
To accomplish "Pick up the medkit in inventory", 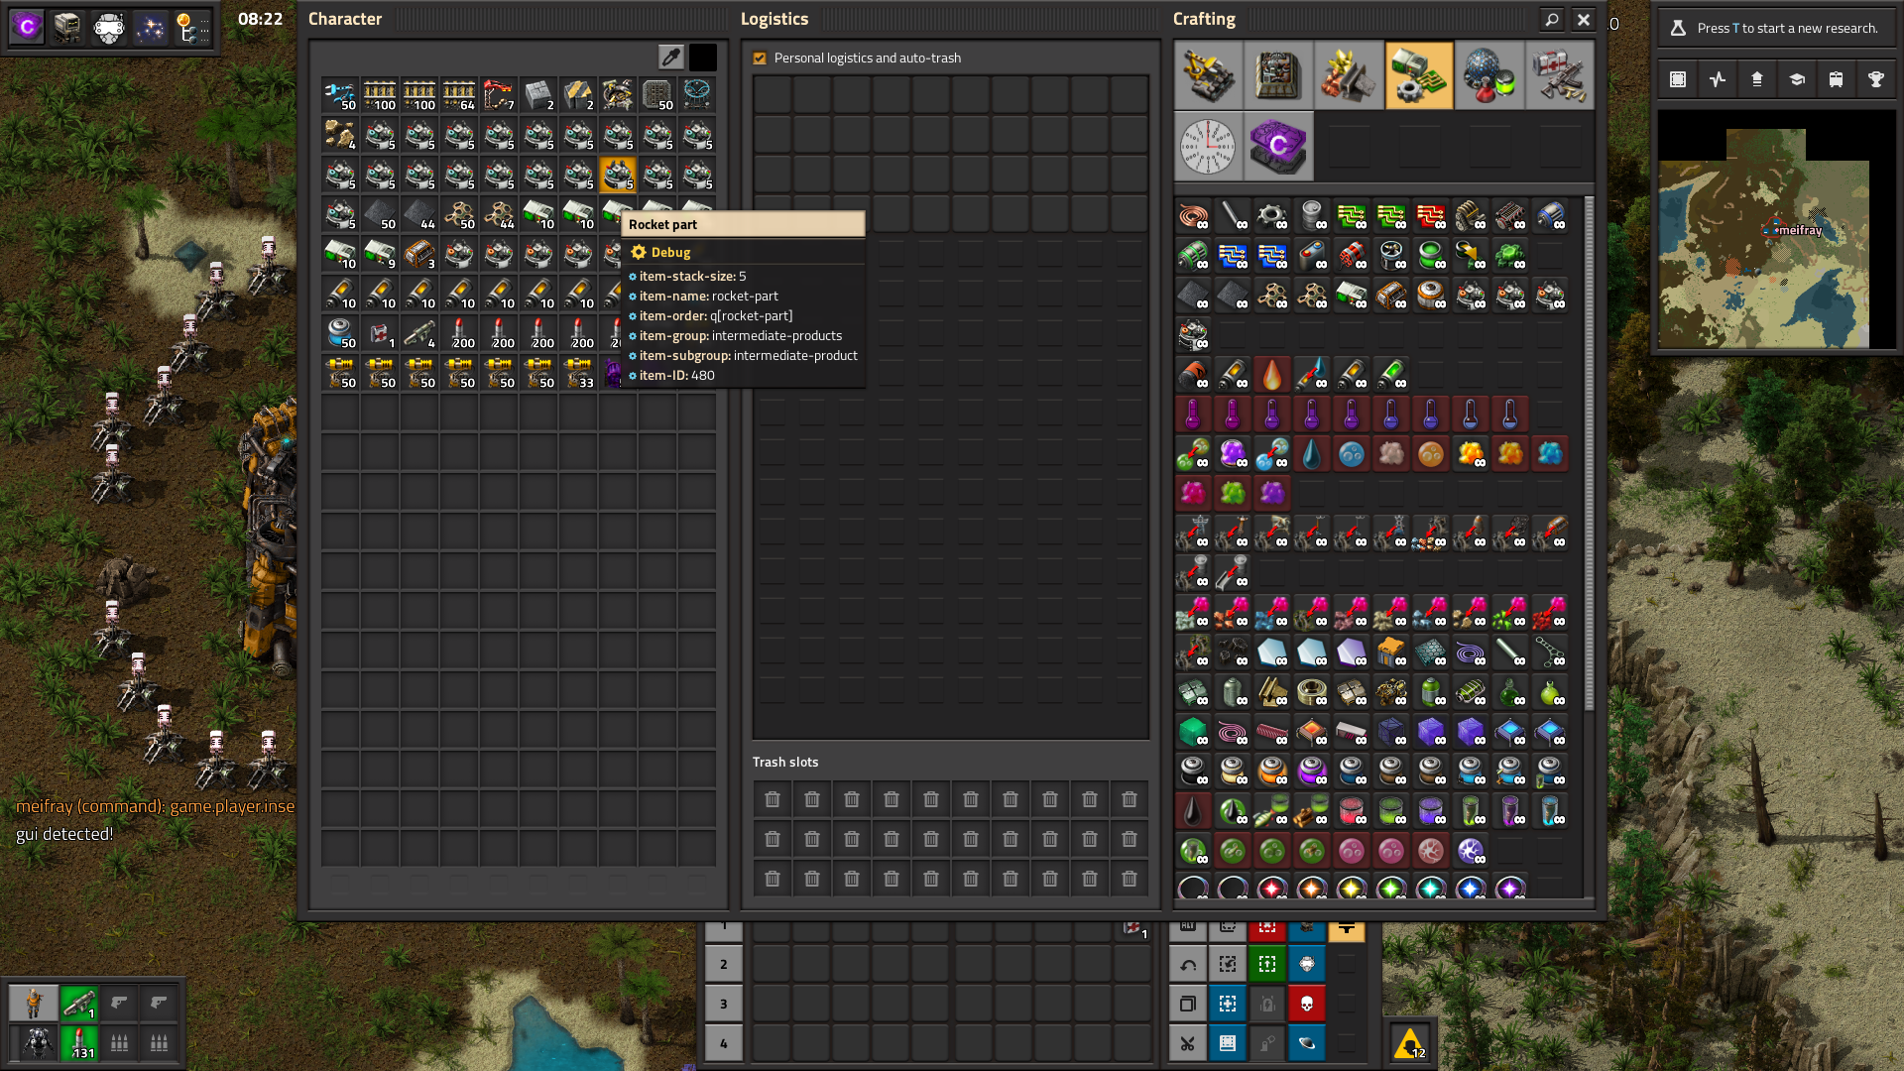I will tap(380, 334).
